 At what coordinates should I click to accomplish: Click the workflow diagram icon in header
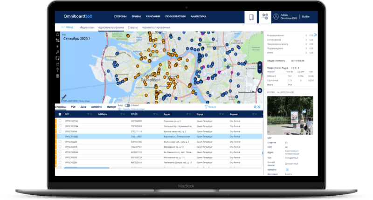coord(265,17)
